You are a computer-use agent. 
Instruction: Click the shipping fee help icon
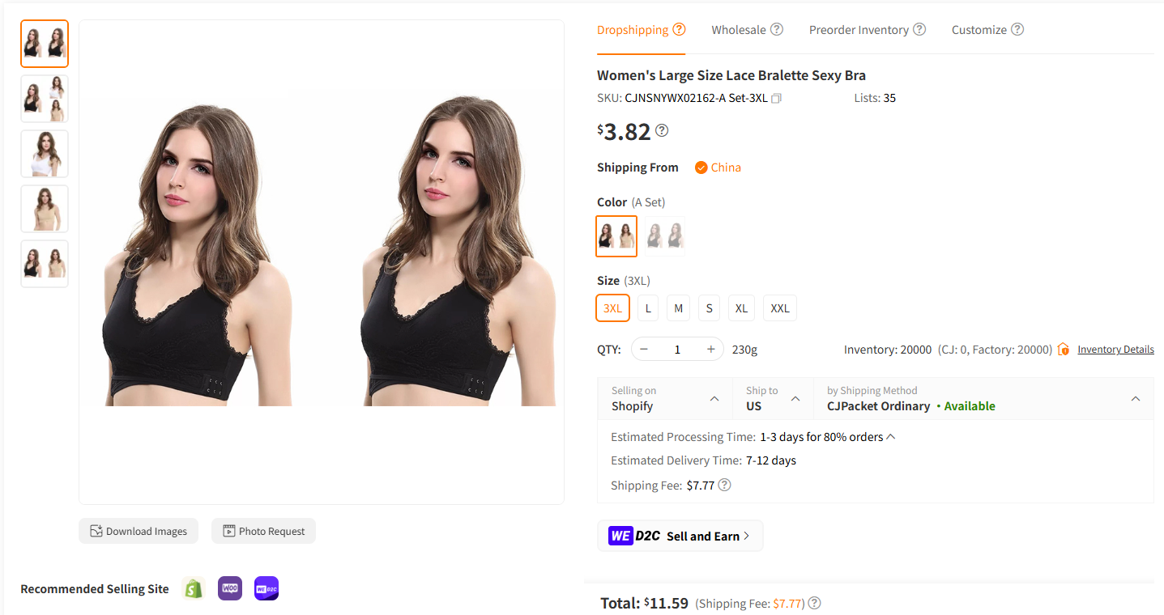coord(724,485)
